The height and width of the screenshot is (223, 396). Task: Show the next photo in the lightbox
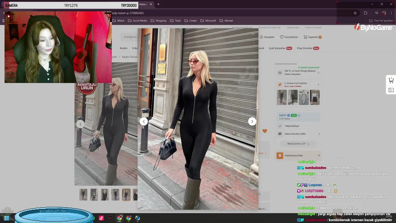[x=252, y=121]
